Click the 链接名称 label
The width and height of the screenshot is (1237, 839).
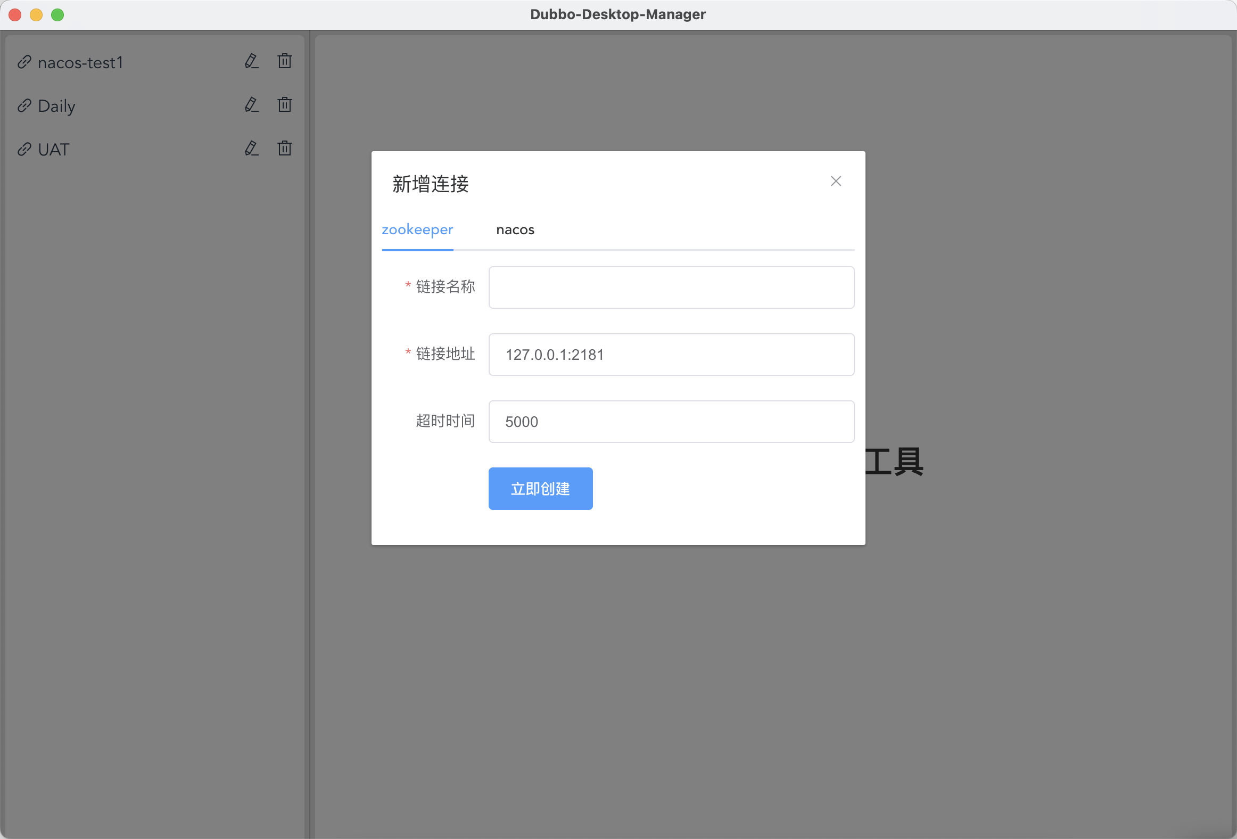click(446, 287)
